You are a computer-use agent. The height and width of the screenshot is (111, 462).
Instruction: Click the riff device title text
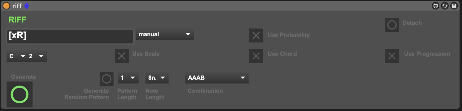click(17, 6)
